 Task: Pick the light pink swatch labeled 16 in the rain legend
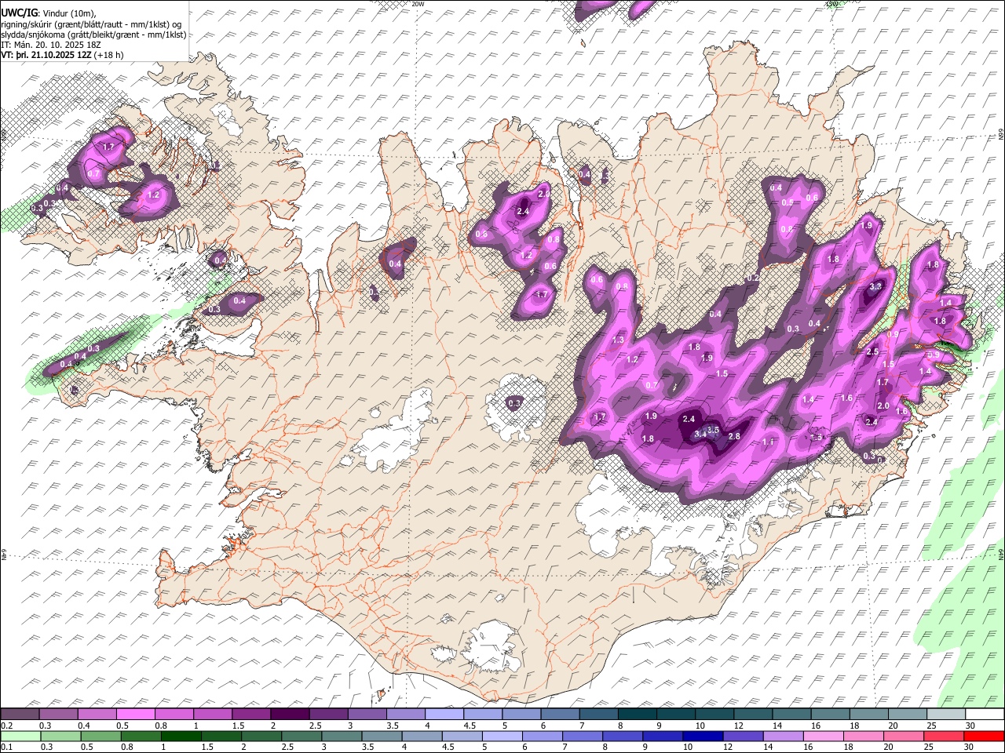822,736
